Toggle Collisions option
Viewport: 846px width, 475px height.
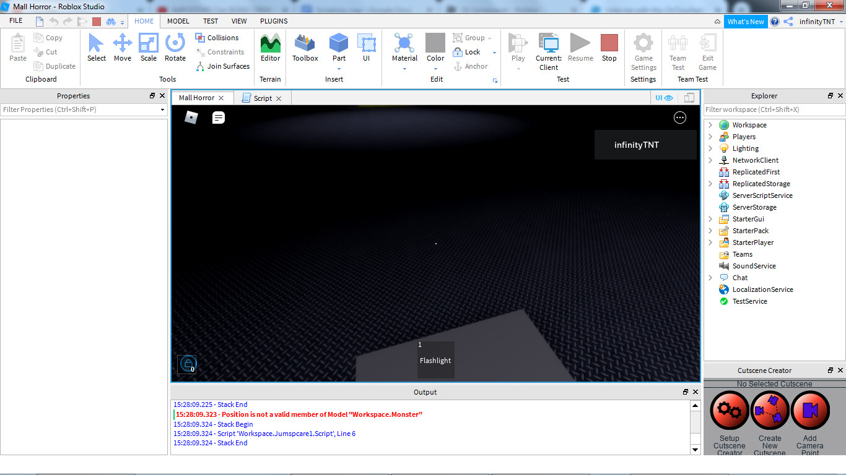click(217, 38)
